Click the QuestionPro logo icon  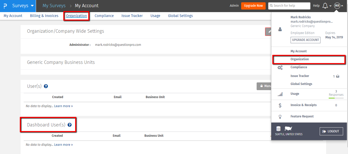click(x=5, y=6)
